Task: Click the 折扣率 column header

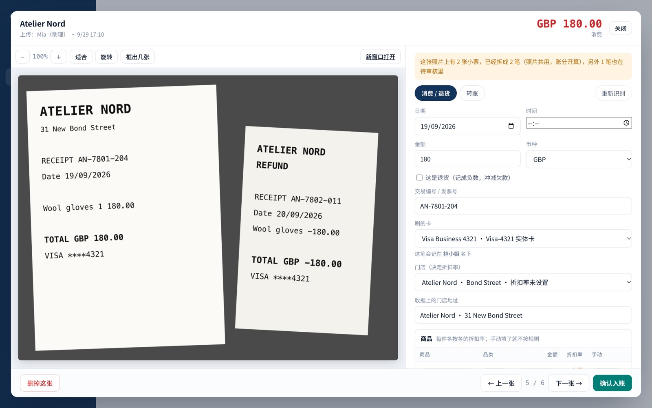Action: [574, 355]
